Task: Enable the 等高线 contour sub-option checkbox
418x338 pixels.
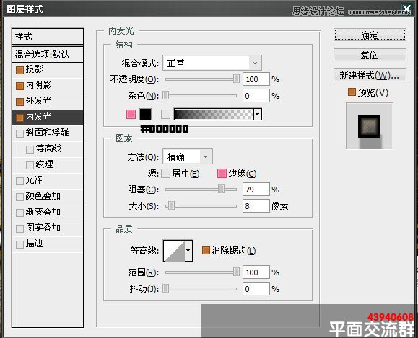Action: pos(30,149)
